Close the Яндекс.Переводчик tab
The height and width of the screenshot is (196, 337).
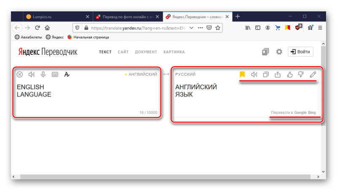pyautogui.click(x=227, y=16)
